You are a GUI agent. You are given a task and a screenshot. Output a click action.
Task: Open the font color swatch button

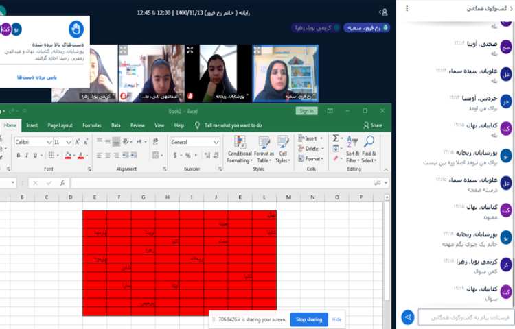pos(80,156)
